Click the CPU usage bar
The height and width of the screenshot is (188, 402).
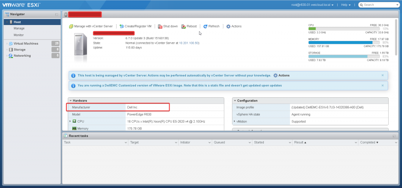344,29
